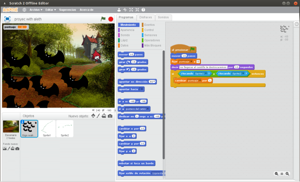This screenshot has width=300, height=182.
Task: Open the language globe menu
Action: coord(24,10)
